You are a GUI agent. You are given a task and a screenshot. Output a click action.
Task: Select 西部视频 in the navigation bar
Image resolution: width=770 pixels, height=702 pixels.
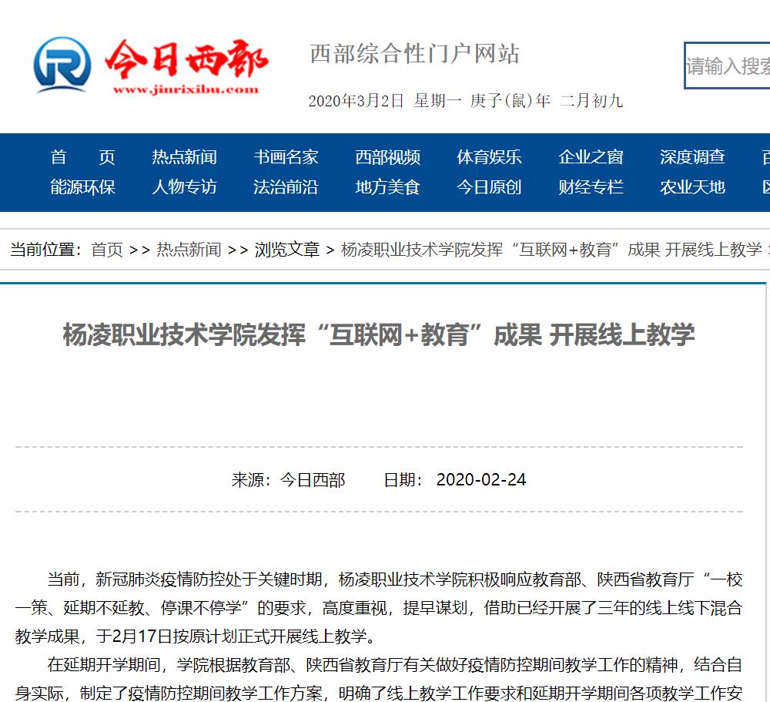click(387, 157)
